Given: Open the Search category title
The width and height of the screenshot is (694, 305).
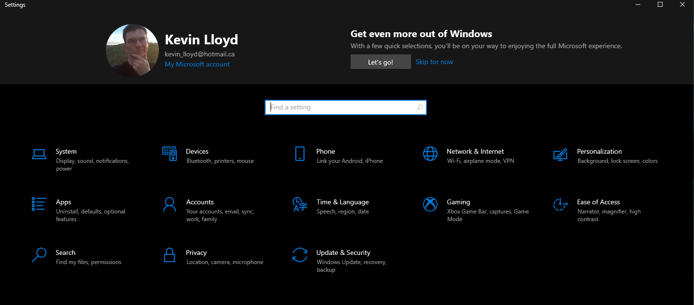Looking at the screenshot, I should pos(65,252).
